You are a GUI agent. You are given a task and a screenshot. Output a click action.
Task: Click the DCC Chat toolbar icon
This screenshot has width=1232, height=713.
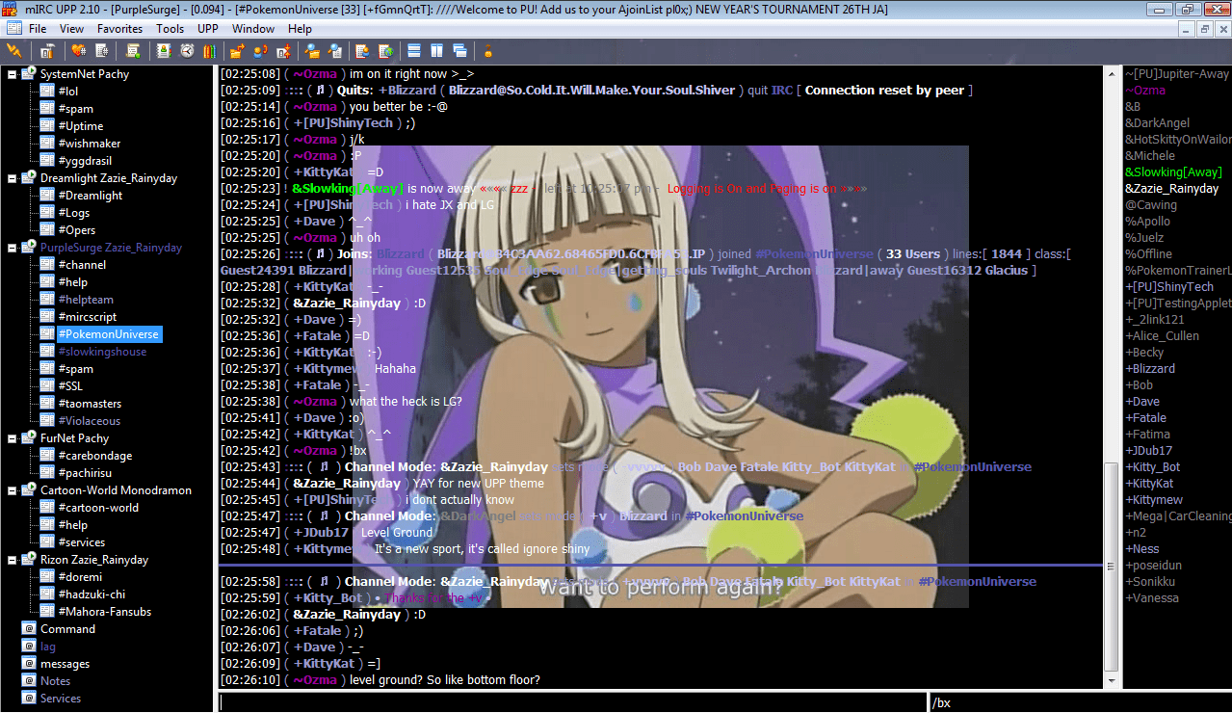pyautogui.click(x=260, y=50)
